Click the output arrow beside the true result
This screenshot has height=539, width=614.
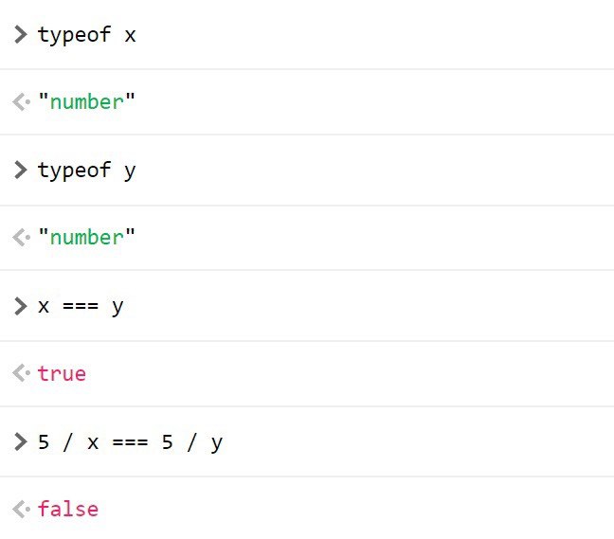coord(21,373)
